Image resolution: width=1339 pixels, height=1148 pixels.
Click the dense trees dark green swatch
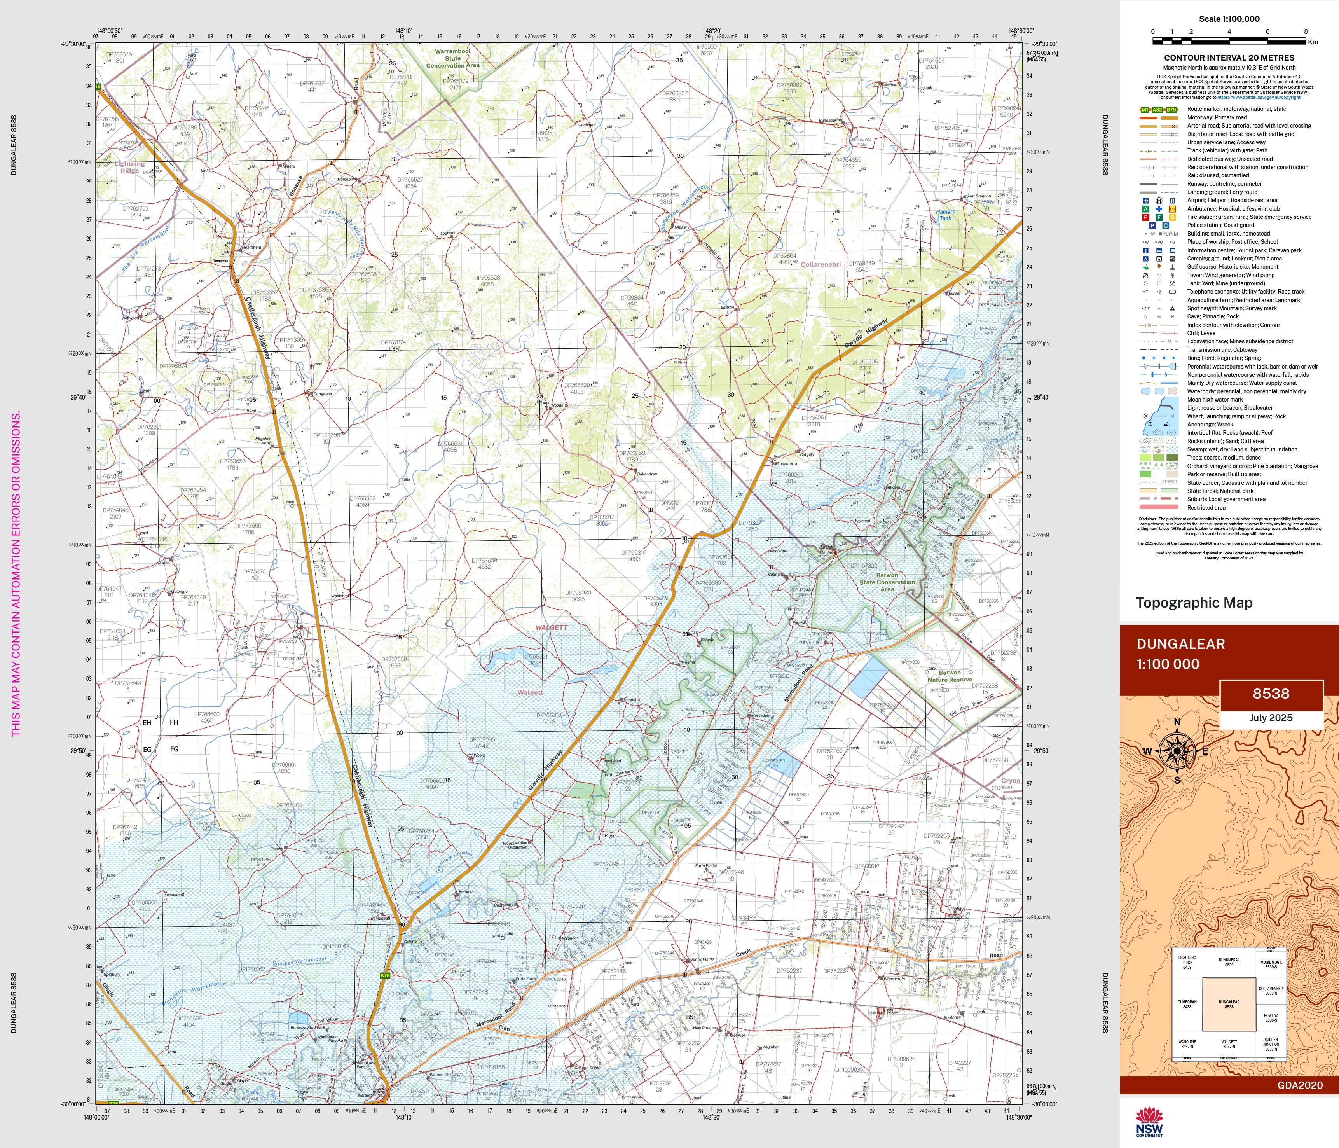pos(1171,458)
